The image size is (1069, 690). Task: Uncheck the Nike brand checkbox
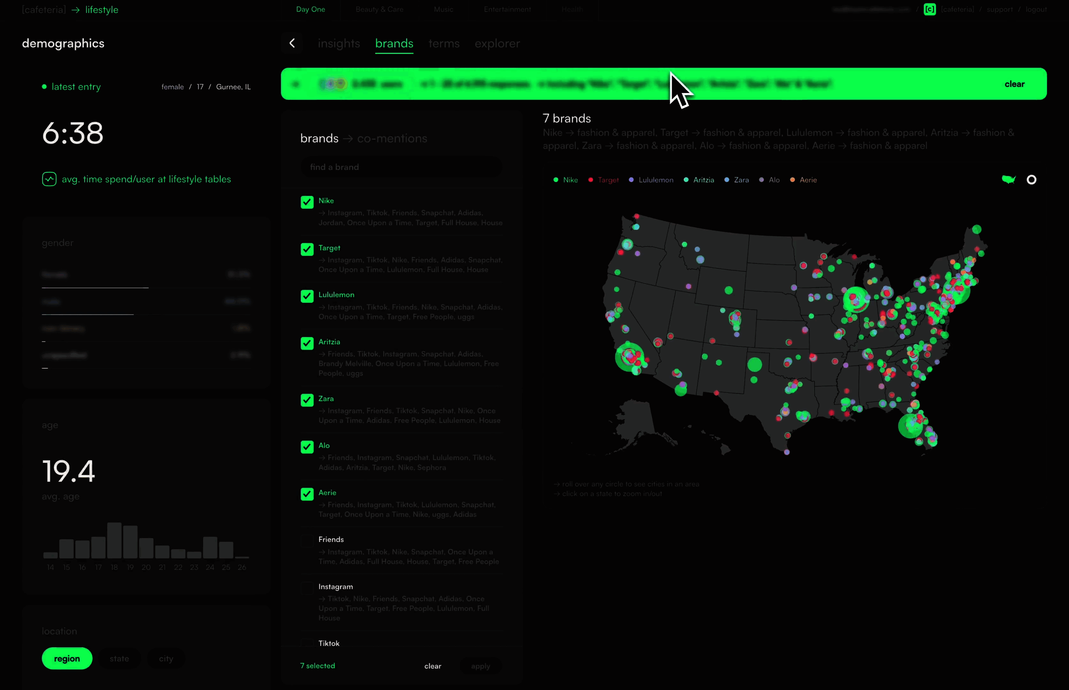point(307,202)
